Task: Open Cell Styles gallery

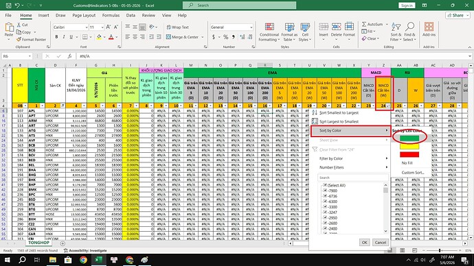Action: 305,32
